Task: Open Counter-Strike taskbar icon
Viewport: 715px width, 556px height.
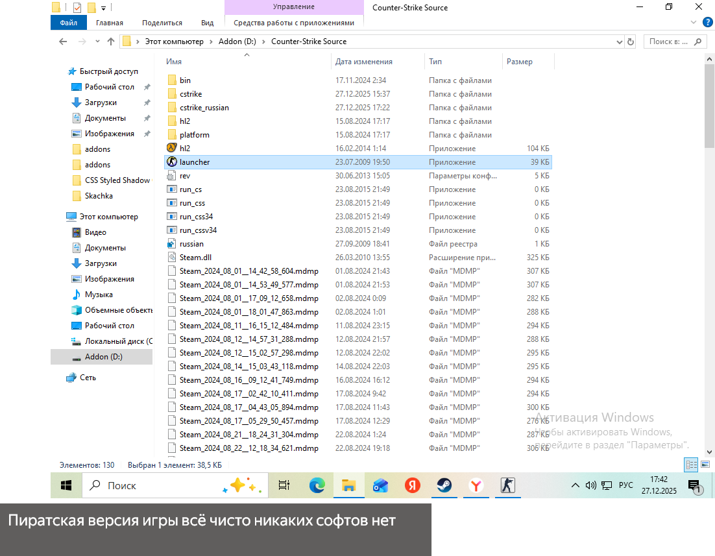Action: click(x=507, y=485)
